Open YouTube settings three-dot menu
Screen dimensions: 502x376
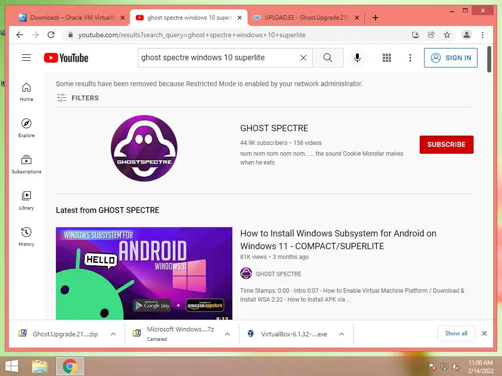coord(410,58)
